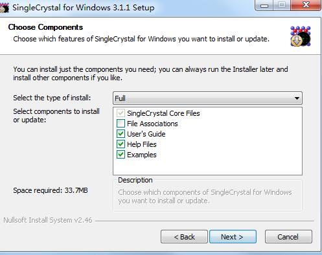The image size is (322, 255).
Task: Go Back to the previous page
Action: pos(184,237)
